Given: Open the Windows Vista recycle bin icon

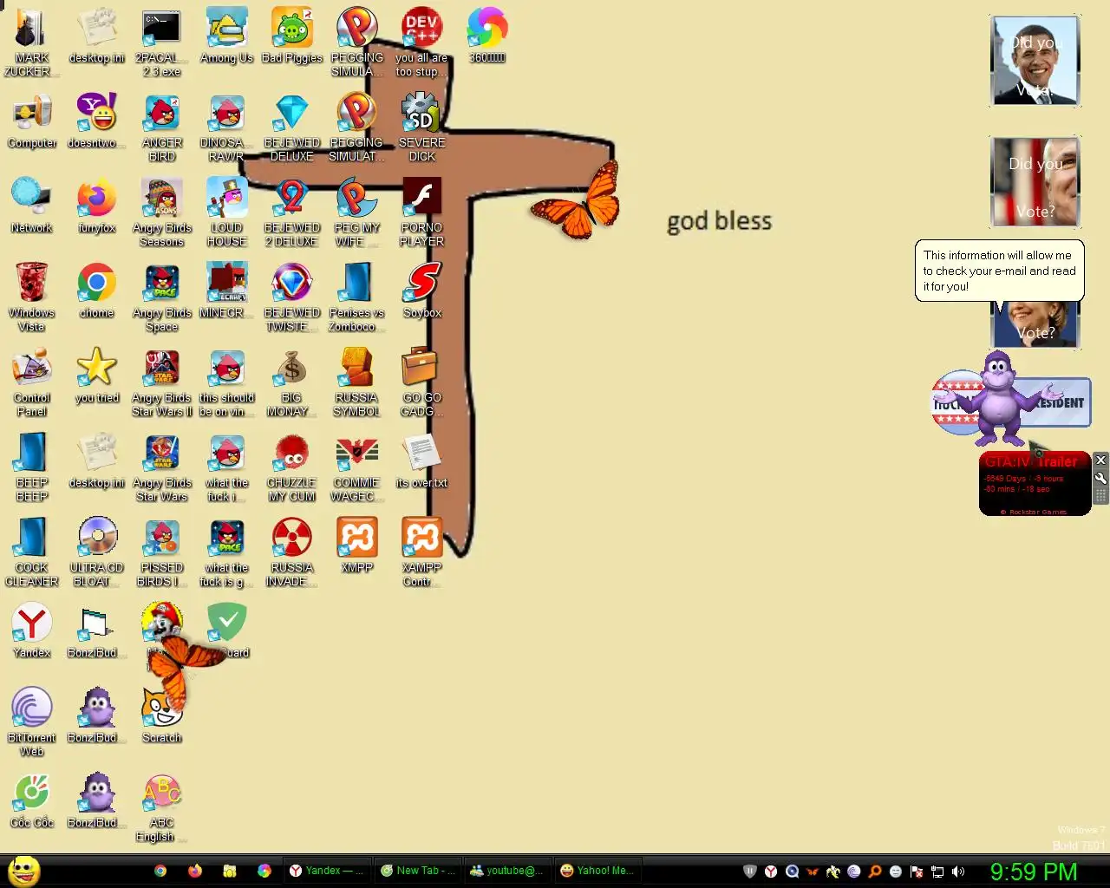Looking at the screenshot, I should [32, 297].
